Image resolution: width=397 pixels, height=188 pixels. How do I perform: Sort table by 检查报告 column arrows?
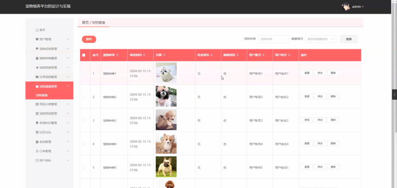pyautogui.click(x=212, y=55)
